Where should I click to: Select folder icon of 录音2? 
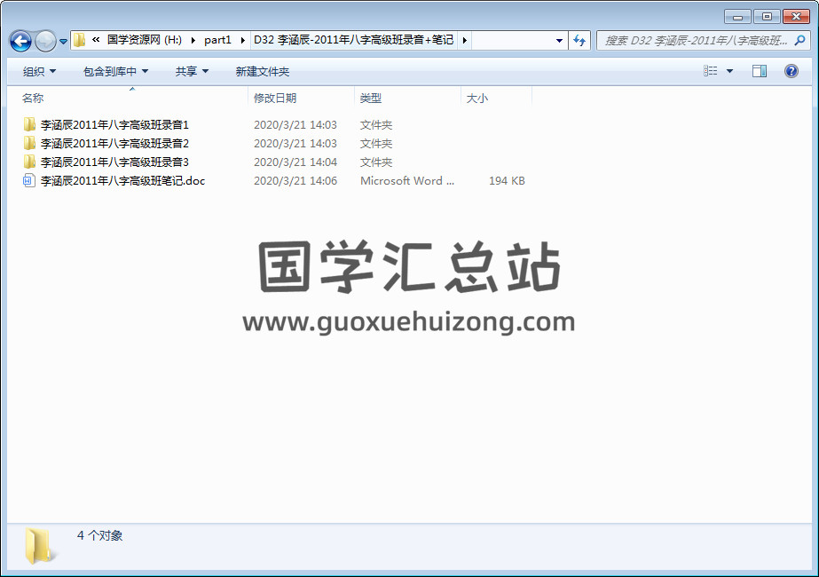click(29, 143)
